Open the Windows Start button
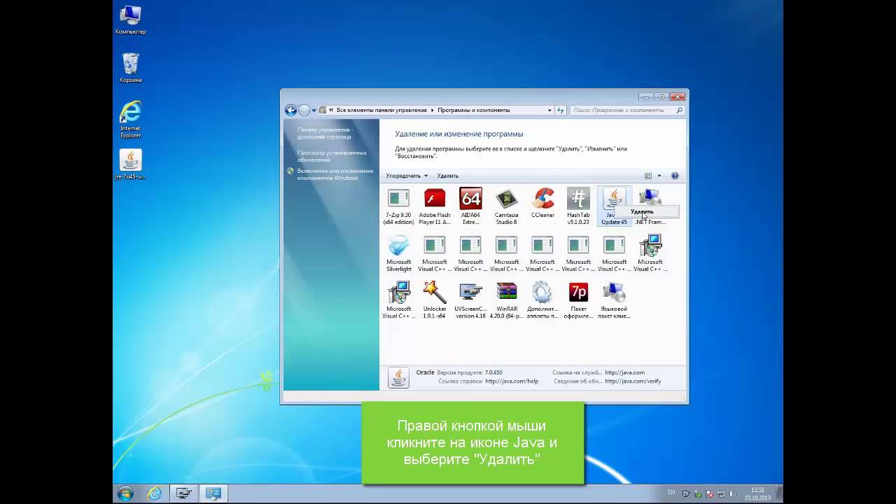This screenshot has height=504, width=896. click(x=125, y=493)
